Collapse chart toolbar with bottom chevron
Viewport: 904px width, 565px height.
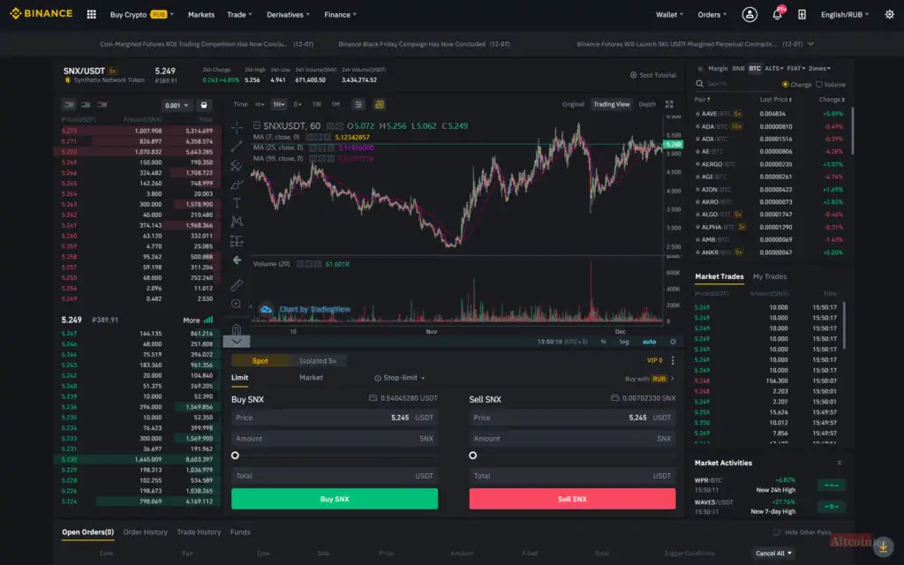point(237,342)
